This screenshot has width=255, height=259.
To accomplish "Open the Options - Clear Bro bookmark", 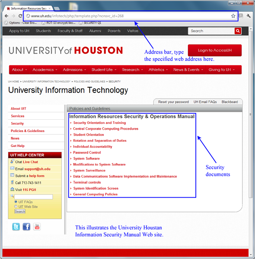I will point(21,23).
